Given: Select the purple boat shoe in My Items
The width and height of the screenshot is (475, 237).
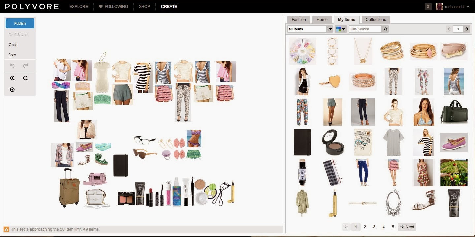Looking at the screenshot, I should pyautogui.click(x=454, y=142).
